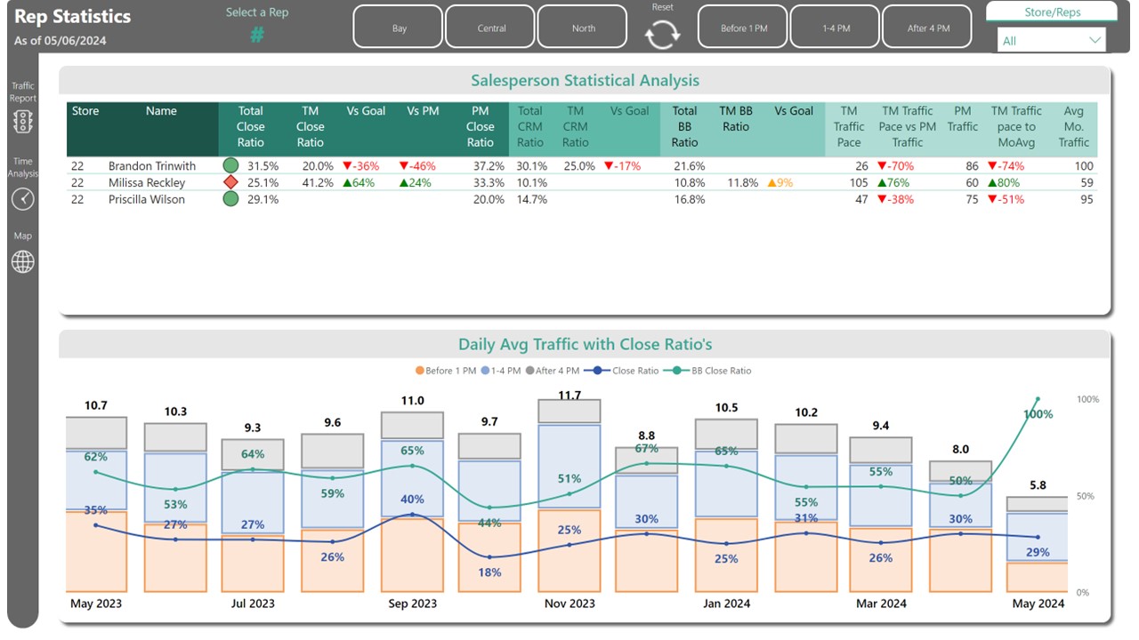This screenshot has height=640, width=1139.
Task: Toggle the North region filter
Action: click(x=584, y=28)
